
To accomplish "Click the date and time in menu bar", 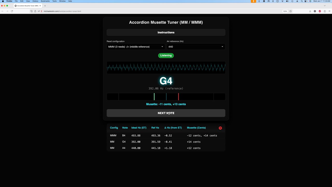I will [322, 1].
